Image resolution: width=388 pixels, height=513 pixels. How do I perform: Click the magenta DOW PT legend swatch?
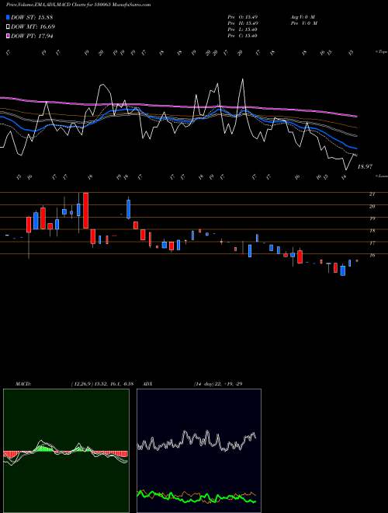click(x=9, y=36)
